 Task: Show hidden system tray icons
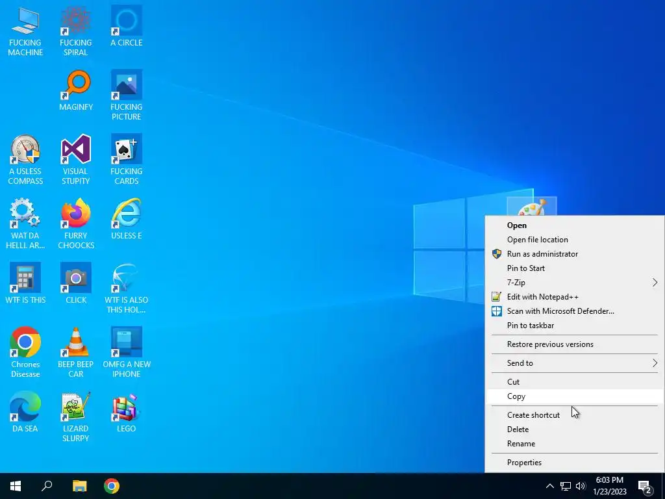tap(549, 486)
